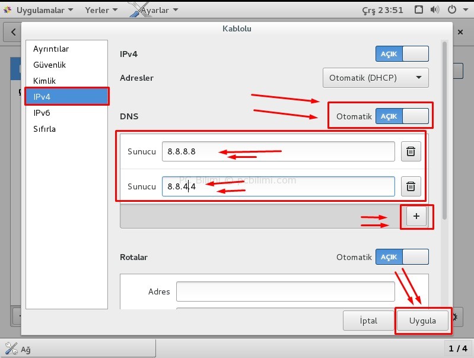This screenshot has width=474, height=358.
Task: Toggle the automatic Rotalar switch
Action: (402, 257)
